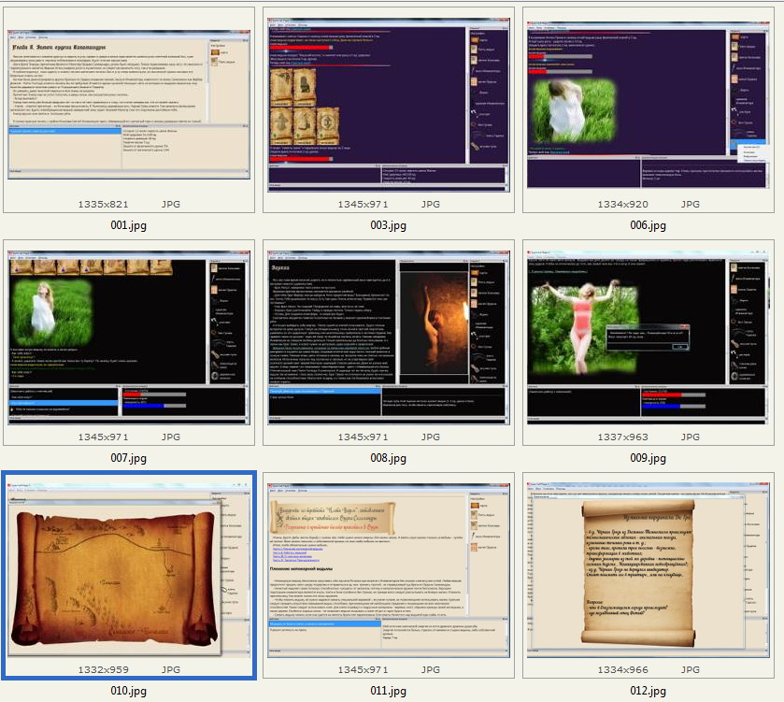
Task: Pick the 012.jpg parchment scroll thumbnail
Action: [x=647, y=570]
